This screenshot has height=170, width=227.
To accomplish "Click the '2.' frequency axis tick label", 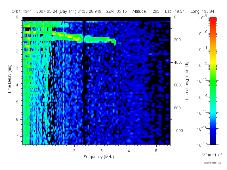I will [75, 151].
